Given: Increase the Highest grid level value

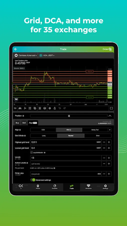Looking at the screenshot, I should click(109, 142).
